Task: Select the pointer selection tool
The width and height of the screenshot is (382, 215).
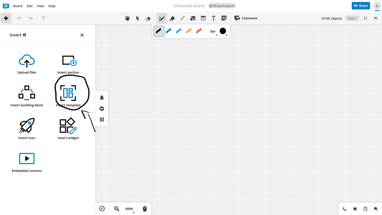Action: click(138, 18)
